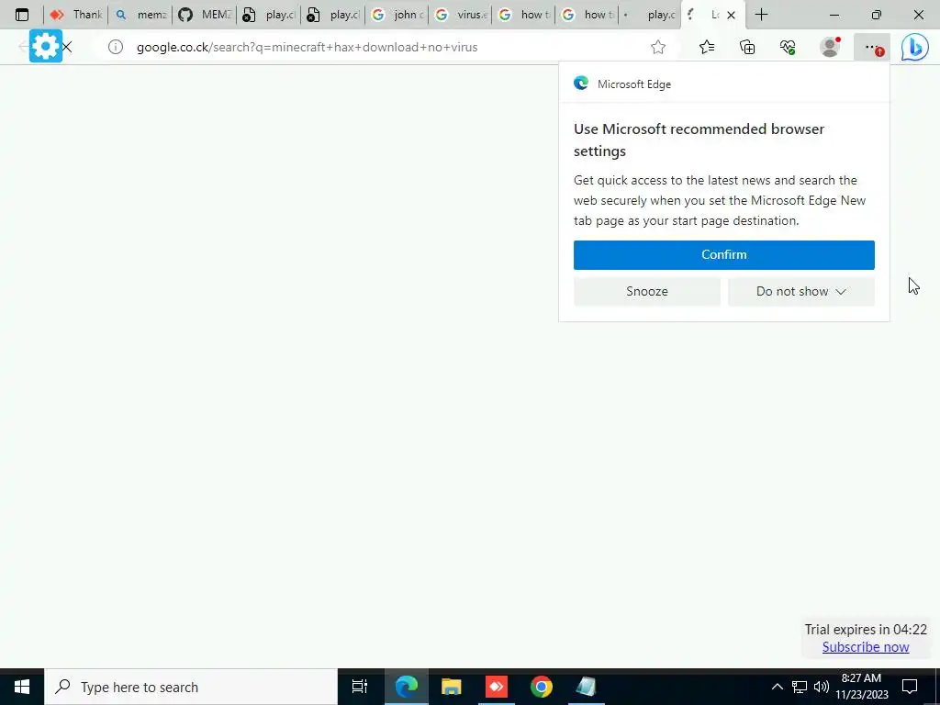Open the taskbar clock and date
The image size is (940, 705).
click(x=861, y=687)
